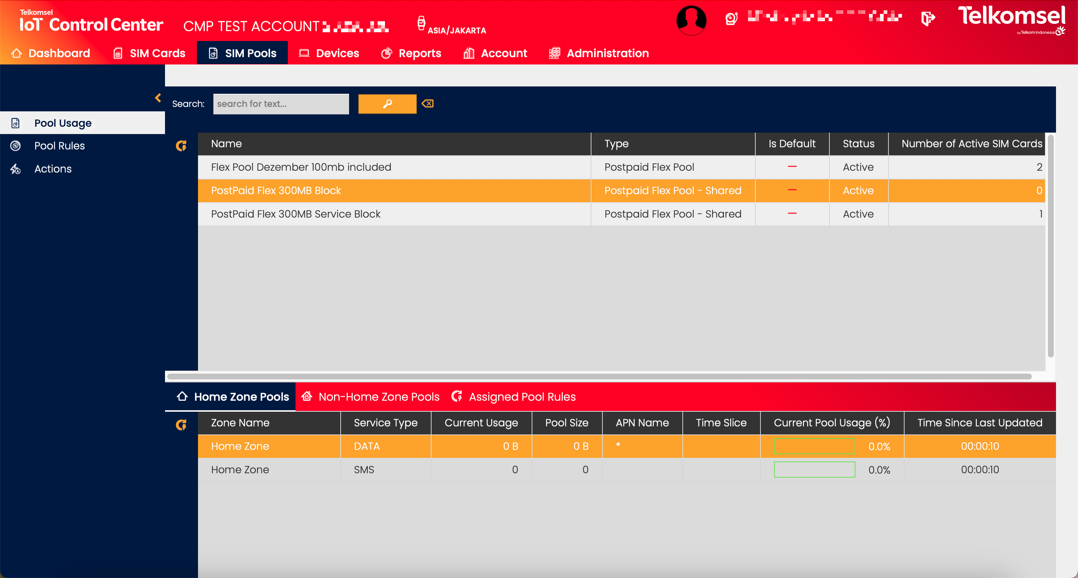Click the Asia/Jakarta timezone icon

421,23
